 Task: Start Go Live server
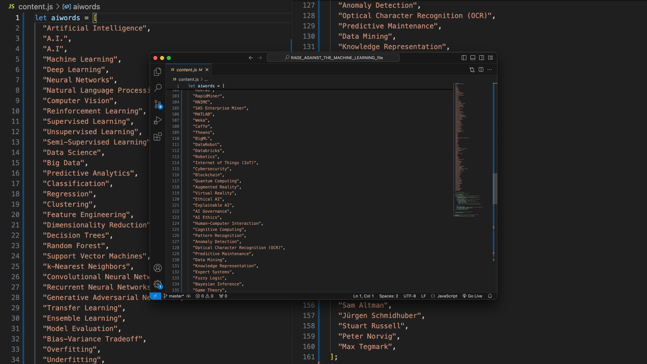coord(472,296)
